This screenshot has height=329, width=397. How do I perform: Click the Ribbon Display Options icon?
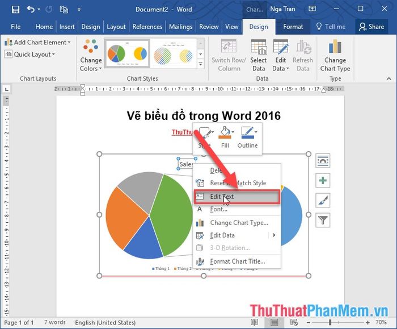(312, 9)
